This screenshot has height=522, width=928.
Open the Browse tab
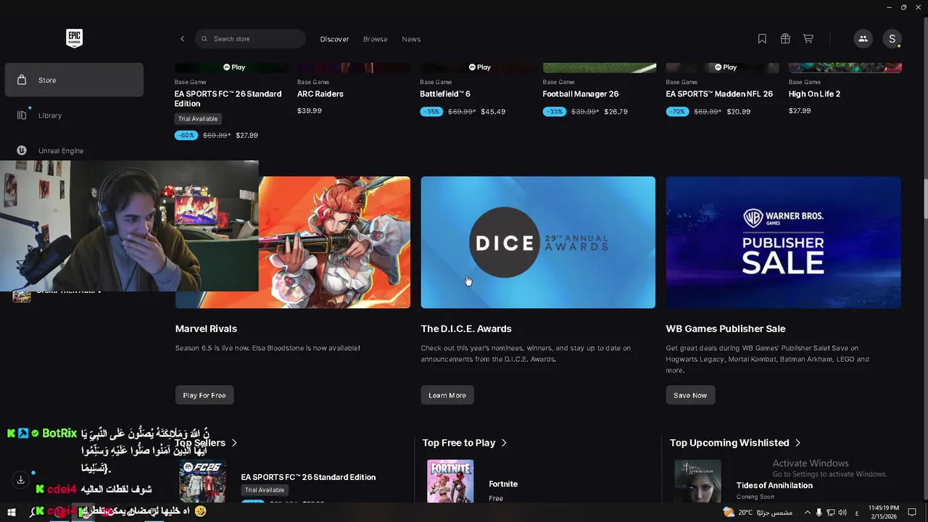click(375, 39)
